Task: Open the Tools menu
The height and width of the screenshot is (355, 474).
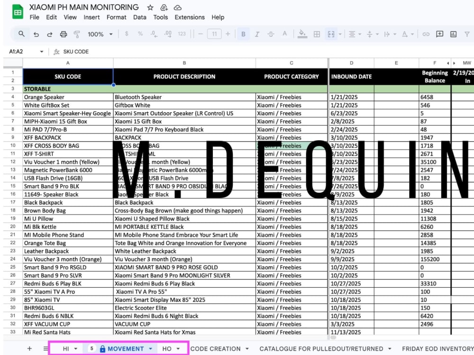Action: [161, 17]
